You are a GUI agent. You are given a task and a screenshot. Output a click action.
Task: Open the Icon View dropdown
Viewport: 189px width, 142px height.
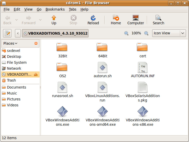[169, 33]
